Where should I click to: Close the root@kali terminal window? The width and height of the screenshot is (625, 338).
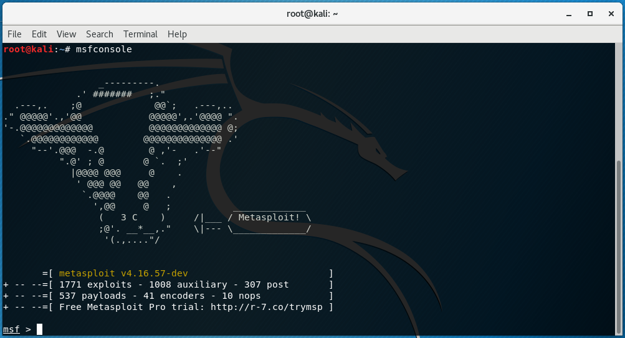(x=611, y=14)
